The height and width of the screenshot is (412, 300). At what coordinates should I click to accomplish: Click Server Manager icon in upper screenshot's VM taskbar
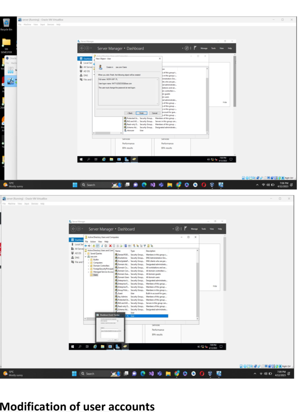126,159
